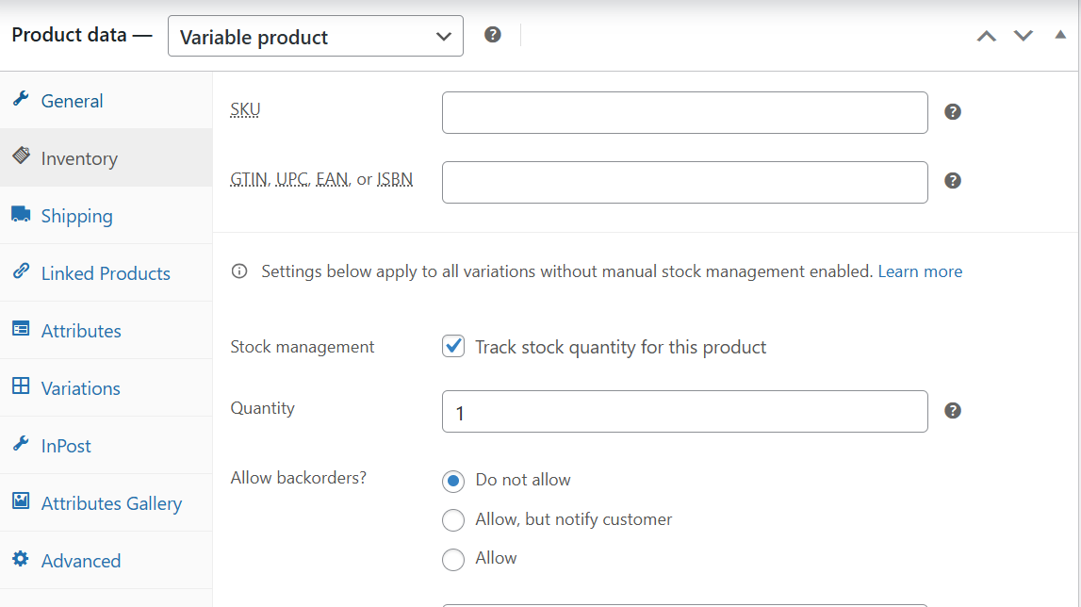
Task: Click the SKU field label
Action: (245, 109)
